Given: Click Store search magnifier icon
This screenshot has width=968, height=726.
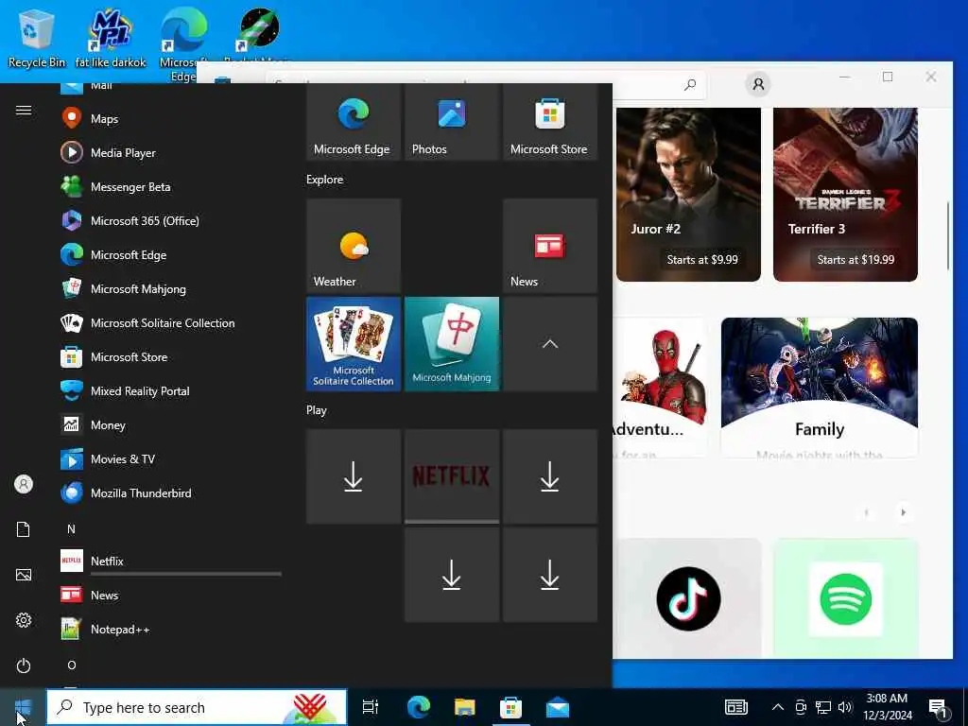Looking at the screenshot, I should 690,84.
